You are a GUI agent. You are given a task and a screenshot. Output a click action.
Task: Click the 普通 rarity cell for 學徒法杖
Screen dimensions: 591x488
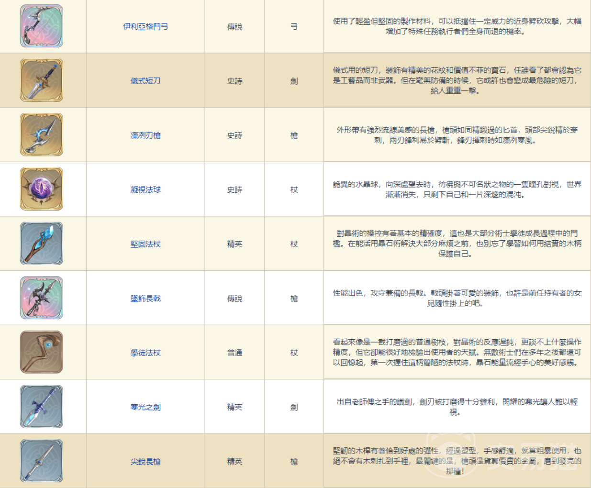coord(234,353)
